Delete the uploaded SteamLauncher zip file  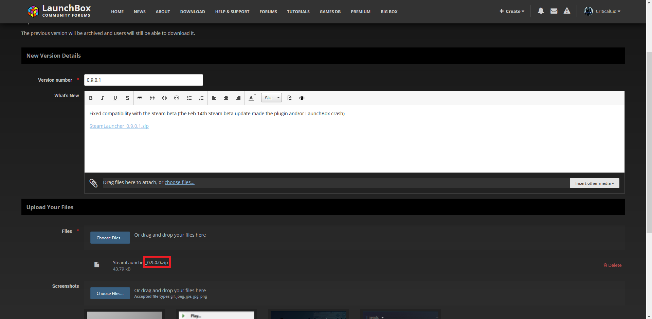(612, 265)
